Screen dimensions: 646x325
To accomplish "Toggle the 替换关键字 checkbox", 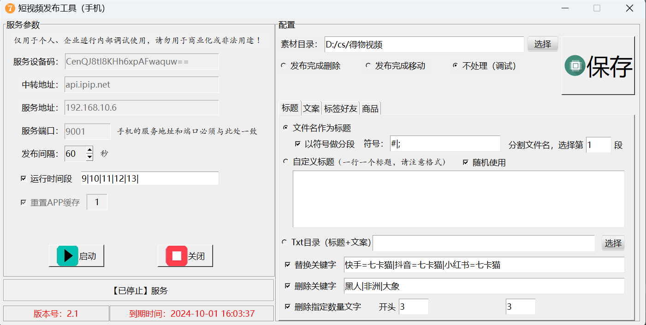I will tap(288, 265).
